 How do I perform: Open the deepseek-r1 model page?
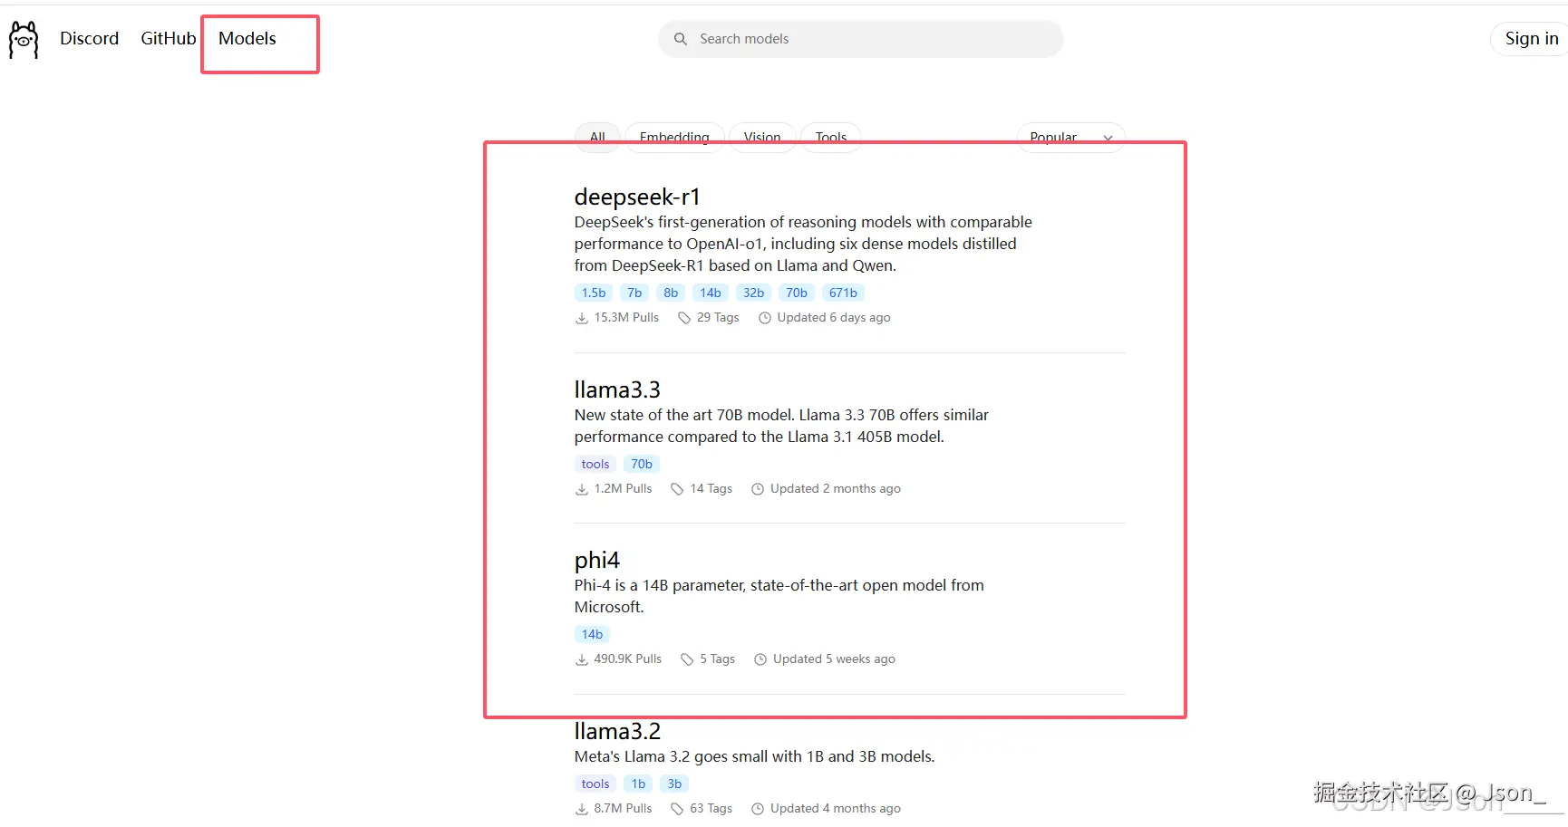click(x=637, y=197)
